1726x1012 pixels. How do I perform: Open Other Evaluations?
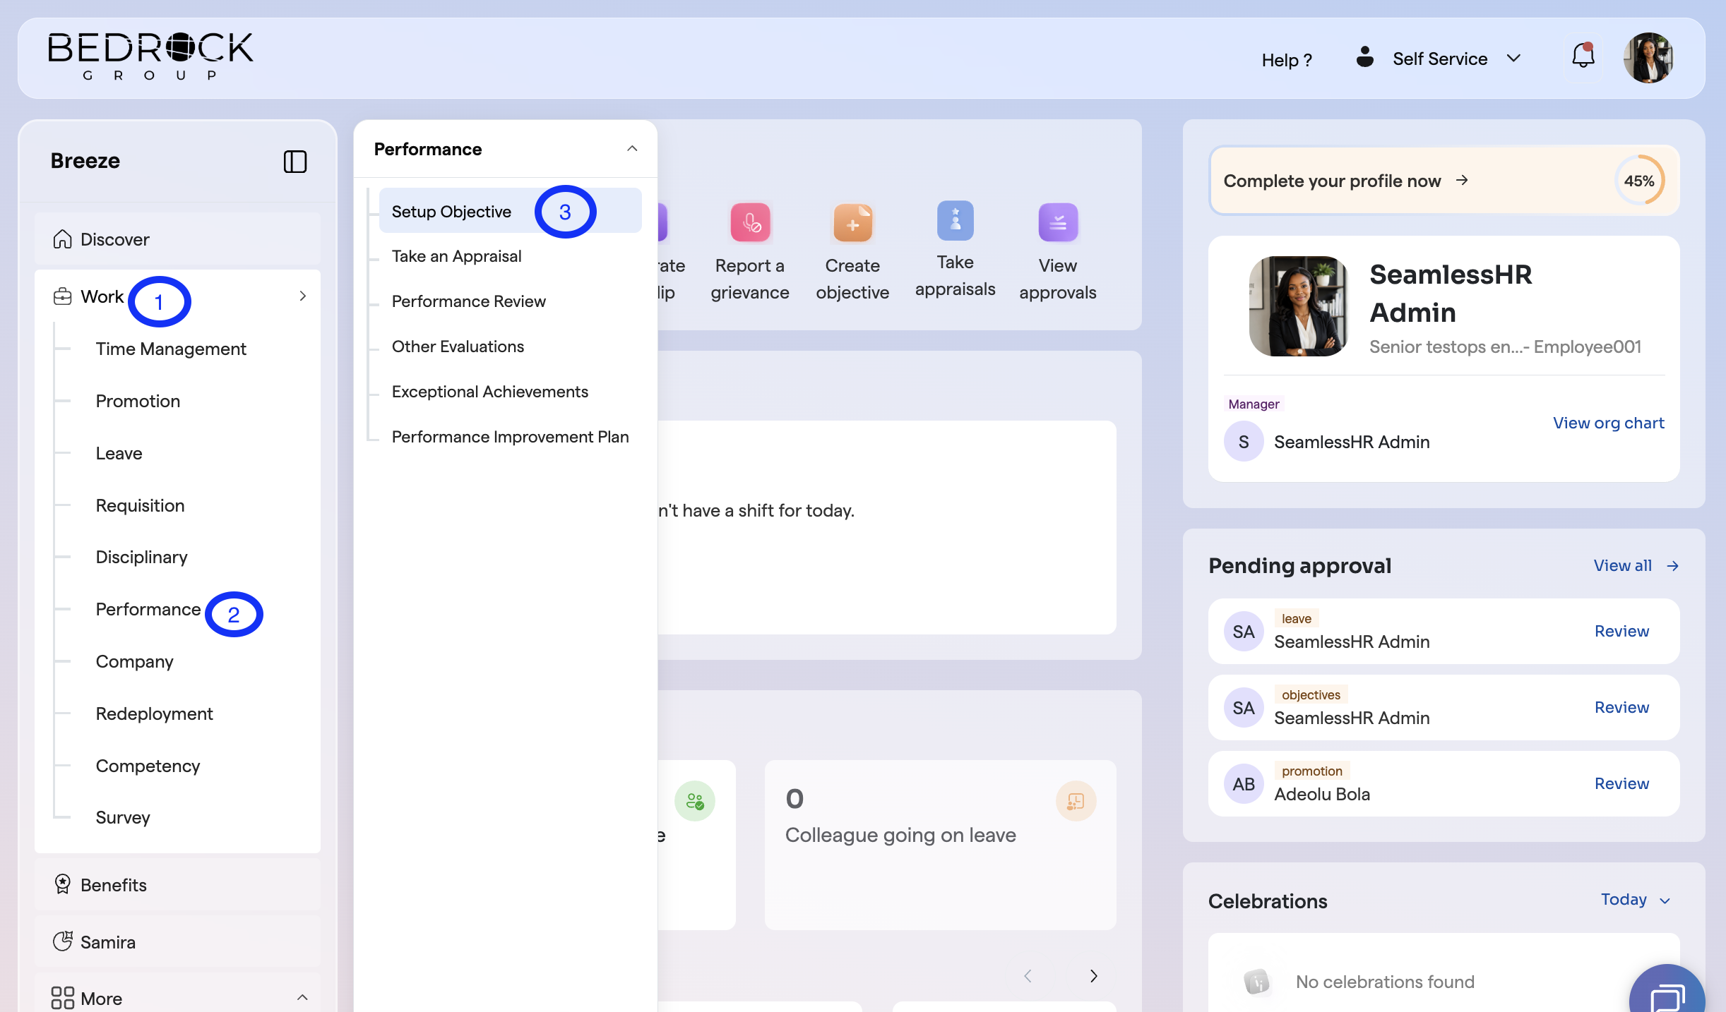point(458,347)
